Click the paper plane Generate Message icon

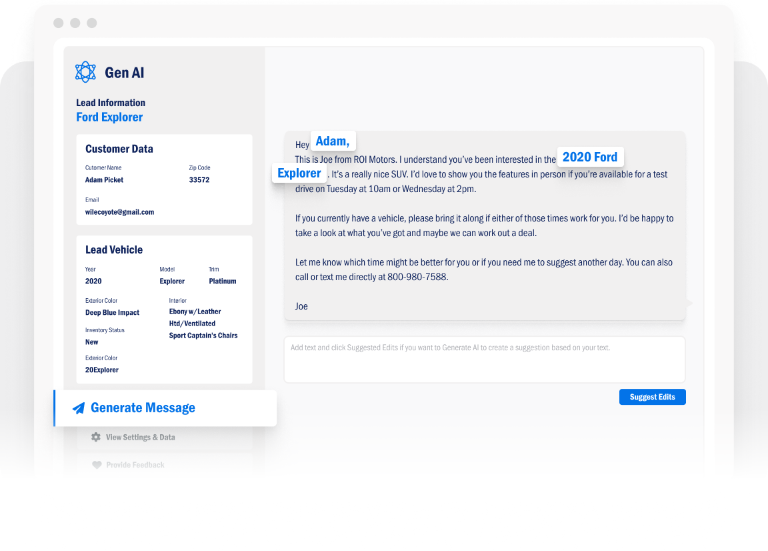tap(79, 408)
